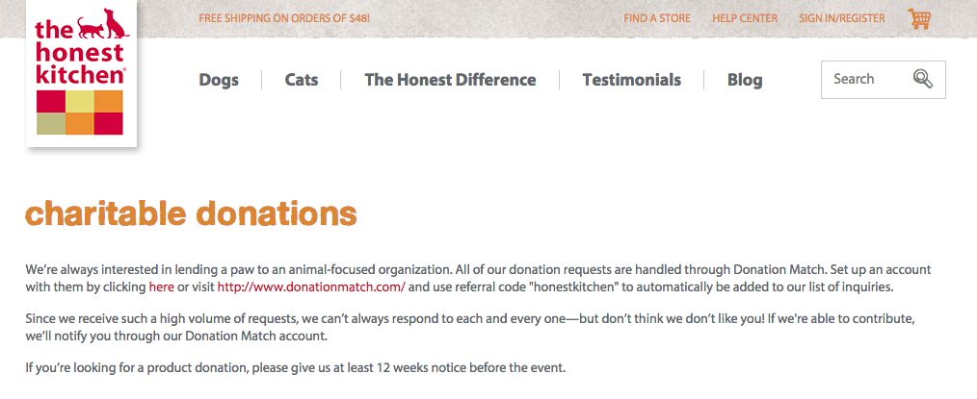Visit the Blog
This screenshot has width=977, height=399.
[745, 80]
